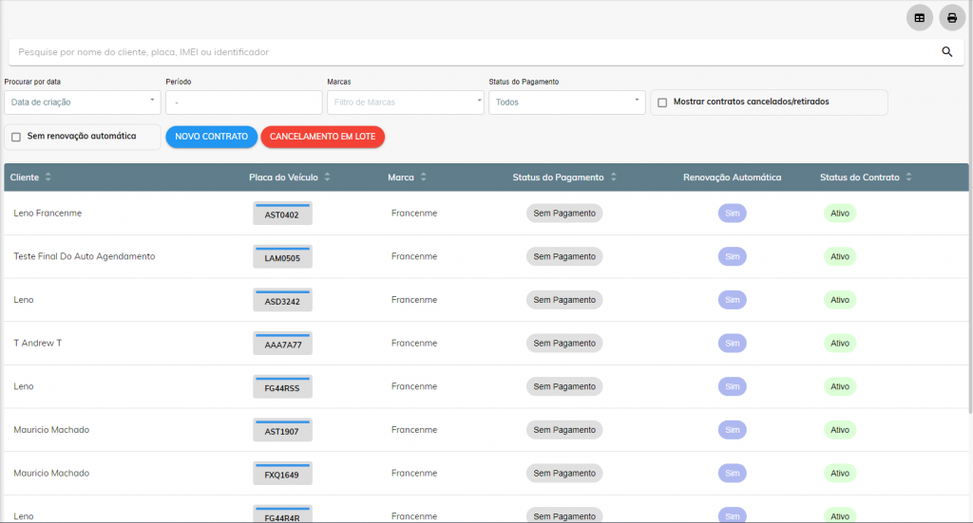Image resolution: width=973 pixels, height=523 pixels.
Task: Click plate badge AST0402
Action: 282,214
